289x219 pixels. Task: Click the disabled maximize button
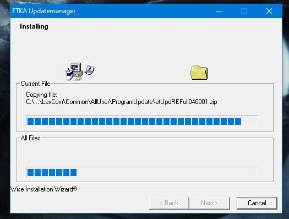(244, 11)
